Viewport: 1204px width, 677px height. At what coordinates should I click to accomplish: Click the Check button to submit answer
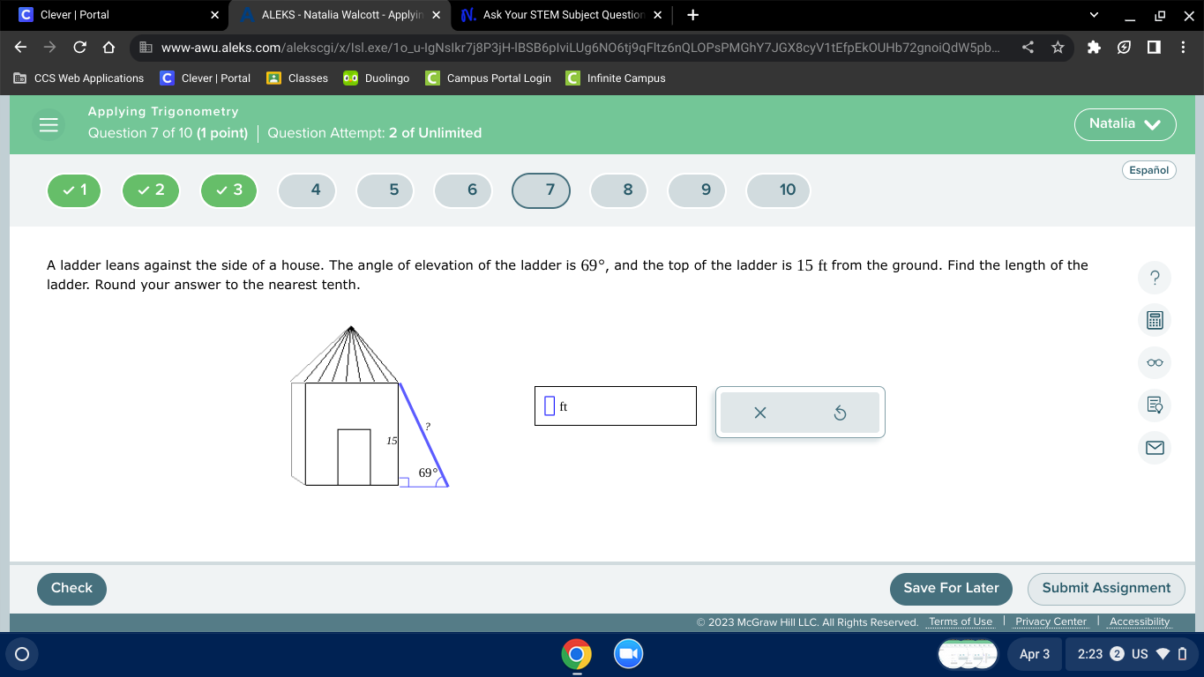pos(71,588)
